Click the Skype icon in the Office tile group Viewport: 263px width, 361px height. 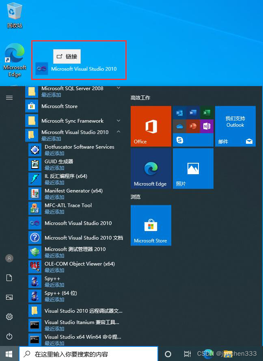[x=180, y=140]
